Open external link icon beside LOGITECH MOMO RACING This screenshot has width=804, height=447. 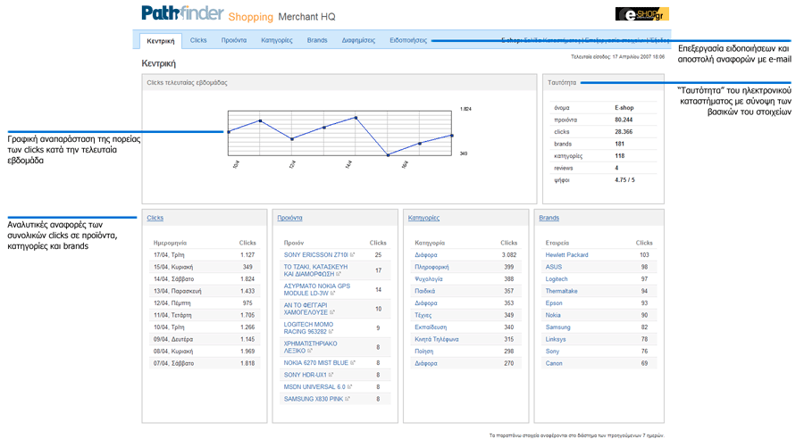pos(331,332)
